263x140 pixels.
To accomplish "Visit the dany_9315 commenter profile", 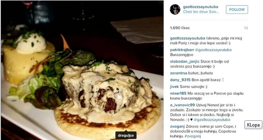I will [x=180, y=80].
